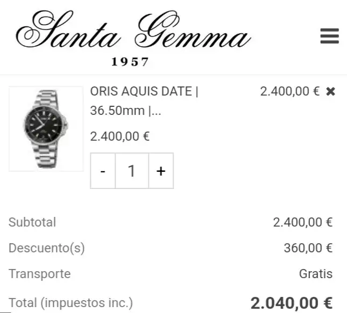Click the Total (impuestos inc.) label
This screenshot has height=313, width=347.
[x=70, y=303]
